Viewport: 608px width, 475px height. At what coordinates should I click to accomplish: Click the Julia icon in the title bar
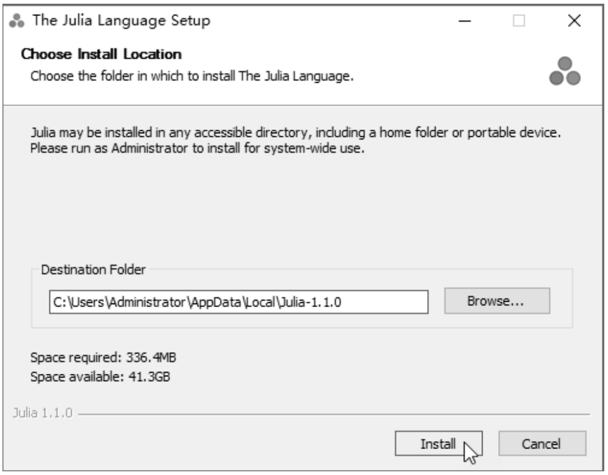click(x=16, y=20)
